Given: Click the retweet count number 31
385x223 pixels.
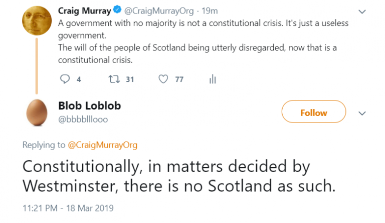Looking at the screenshot, I should click(130, 79).
